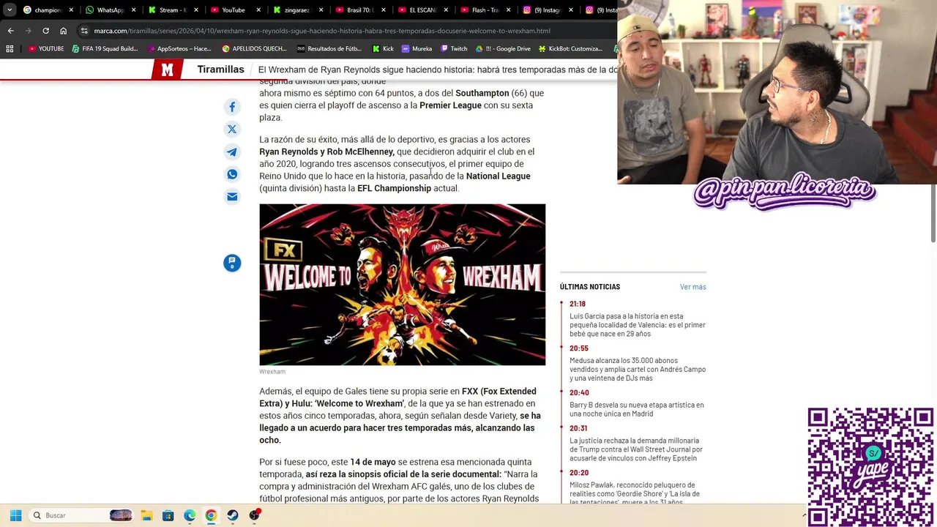Go back in browser history

(10, 31)
